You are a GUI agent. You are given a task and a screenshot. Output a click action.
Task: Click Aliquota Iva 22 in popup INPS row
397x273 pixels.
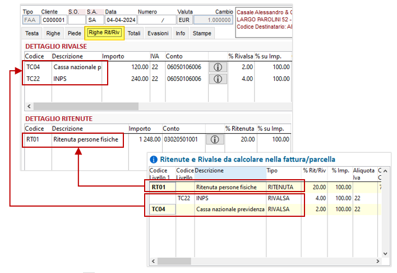357,198
